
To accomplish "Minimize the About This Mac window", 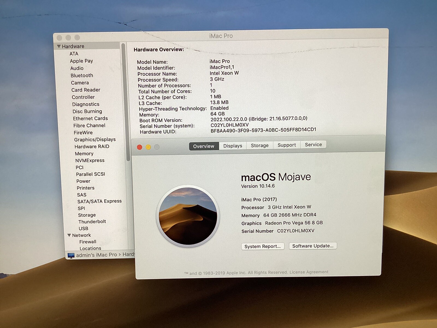I will pos(148,147).
